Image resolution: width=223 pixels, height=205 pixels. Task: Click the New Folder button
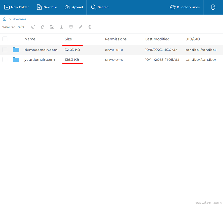16,7
